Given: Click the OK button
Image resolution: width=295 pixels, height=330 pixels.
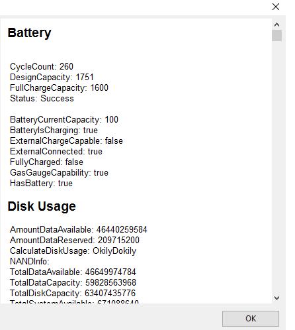Looking at the screenshot, I should coord(251,319).
